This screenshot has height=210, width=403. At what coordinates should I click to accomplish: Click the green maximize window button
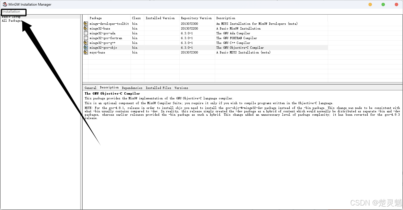coord(383,5)
